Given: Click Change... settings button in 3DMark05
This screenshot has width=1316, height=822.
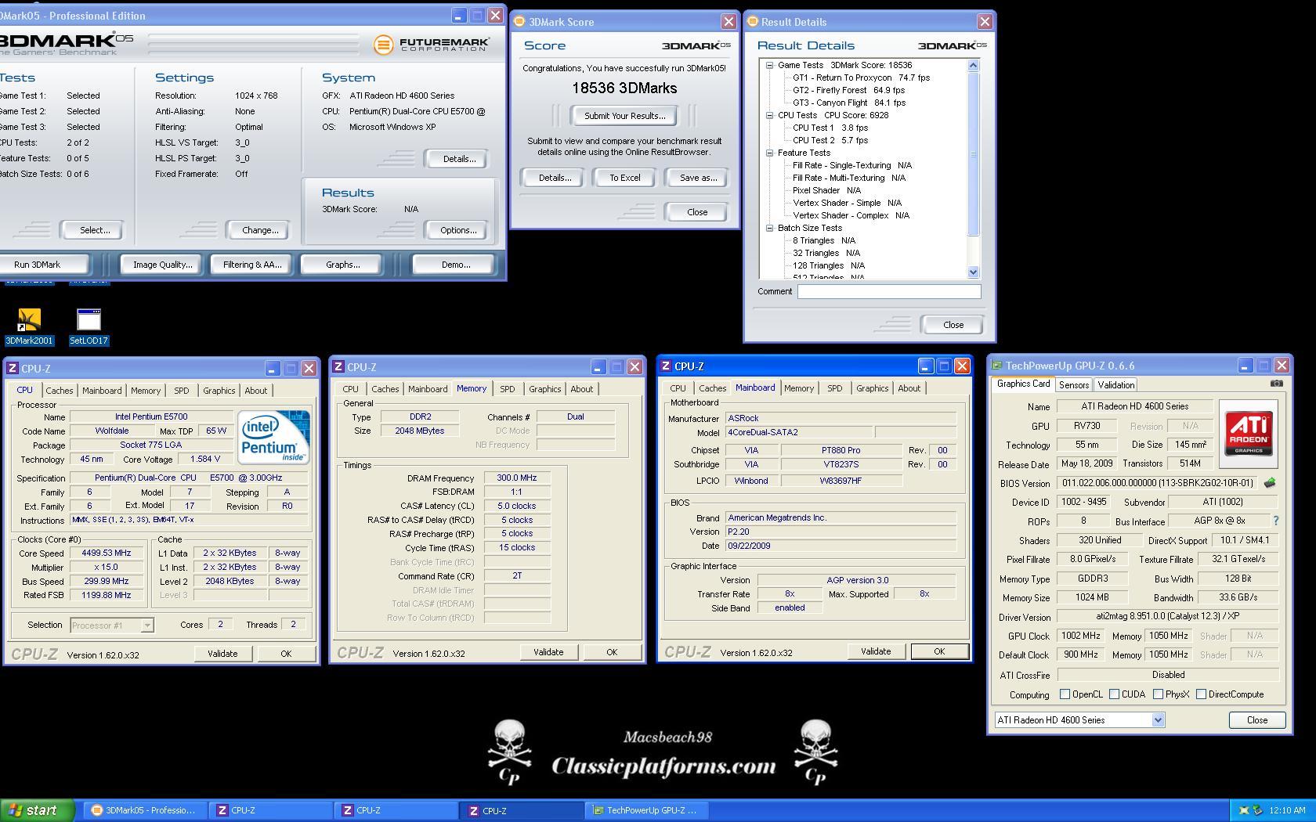Looking at the screenshot, I should [260, 230].
